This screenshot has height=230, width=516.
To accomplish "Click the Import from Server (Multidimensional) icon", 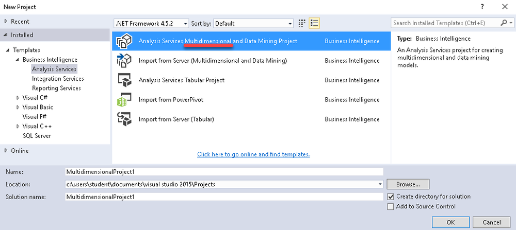I will [x=124, y=61].
